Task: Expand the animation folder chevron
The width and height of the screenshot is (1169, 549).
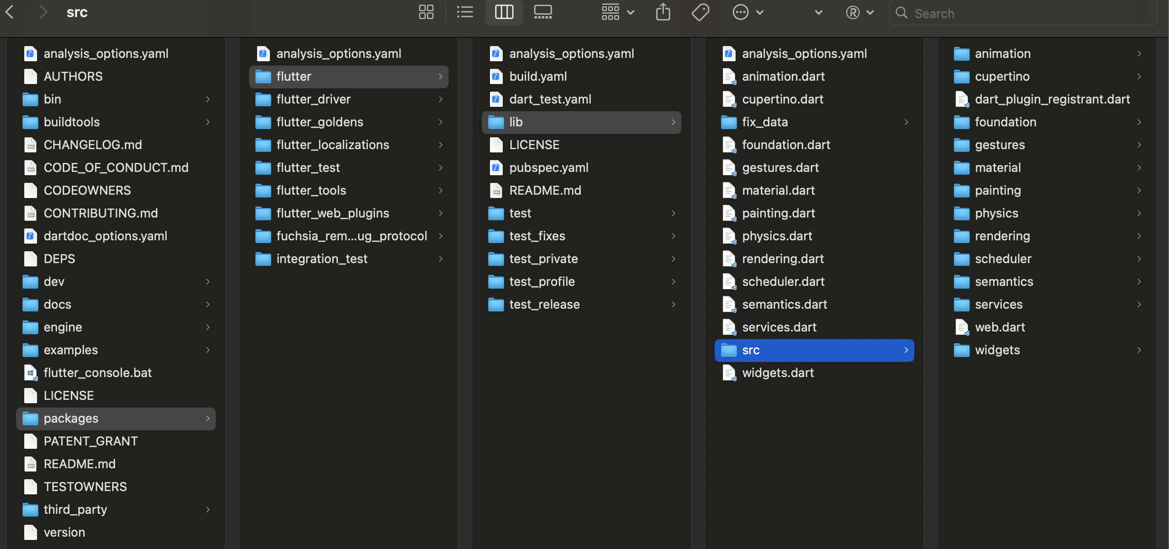Action: [1139, 54]
